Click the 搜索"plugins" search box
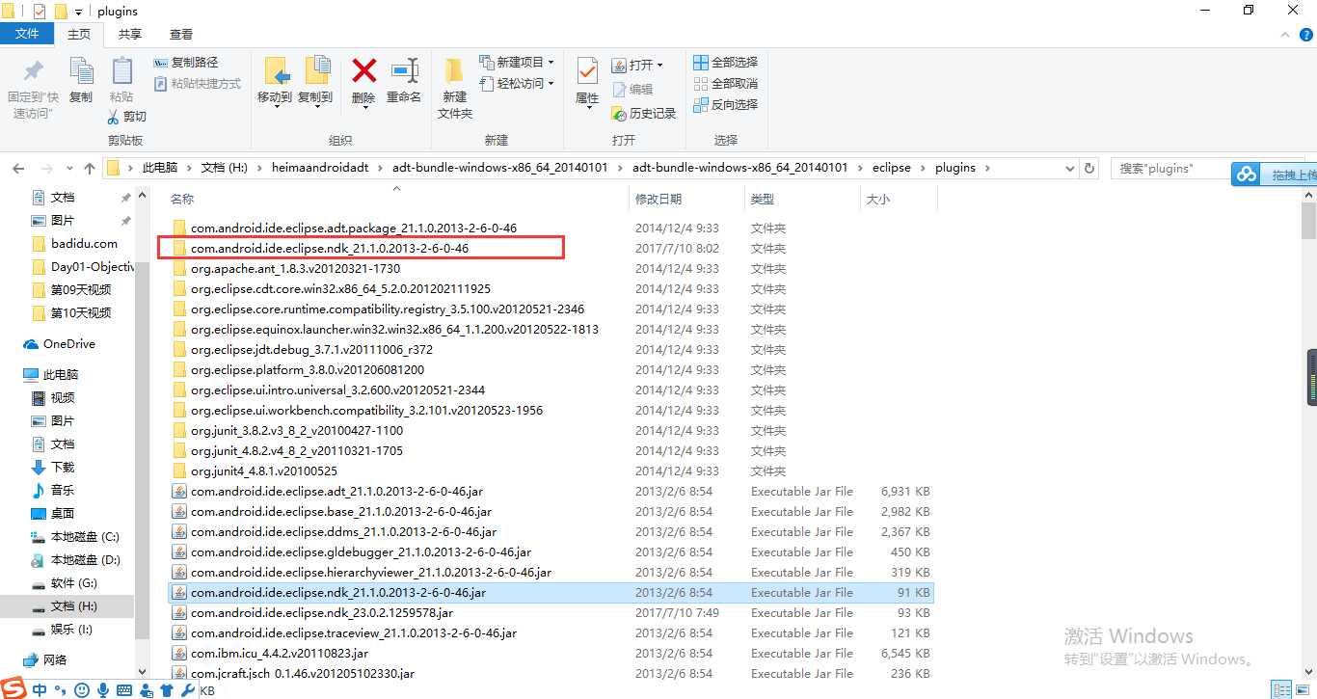Viewport: 1317px width, 699px height. (x=1170, y=168)
